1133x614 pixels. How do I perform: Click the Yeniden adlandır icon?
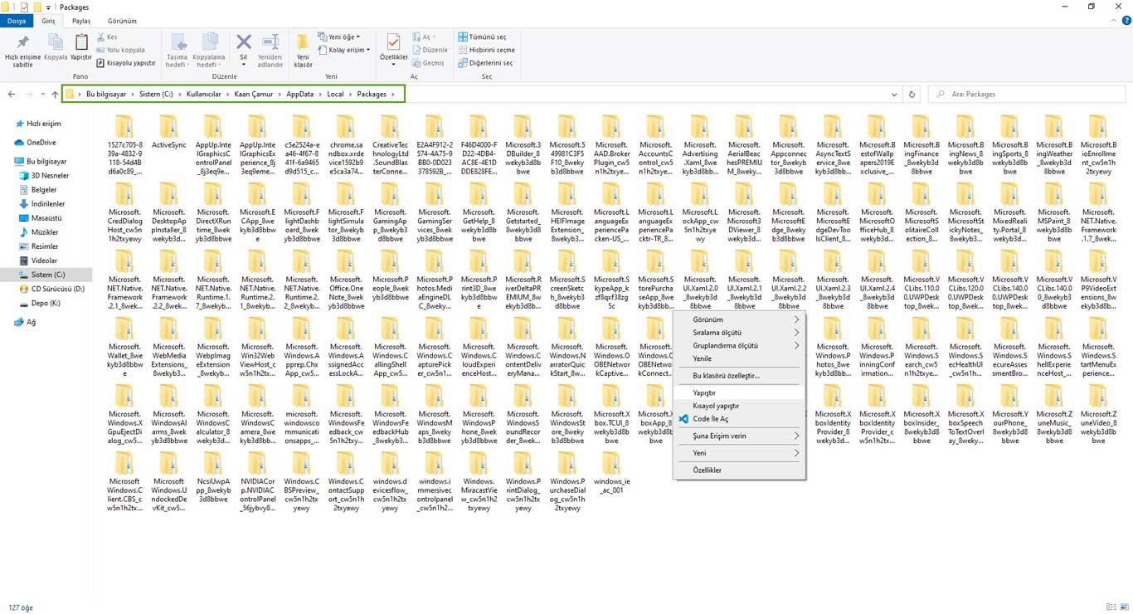[270, 41]
